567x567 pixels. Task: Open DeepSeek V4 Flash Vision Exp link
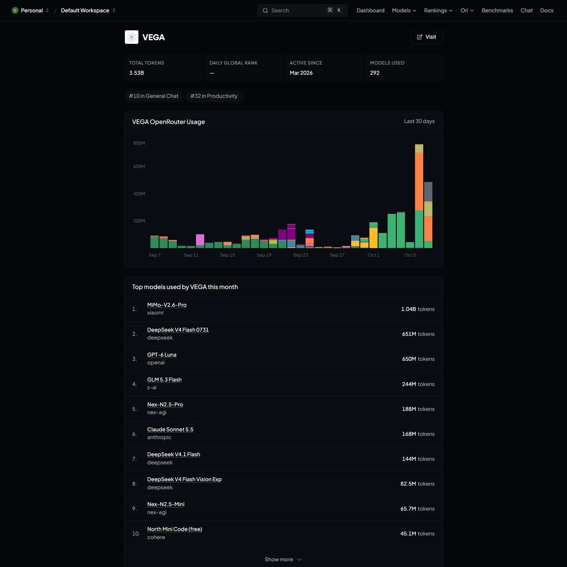click(185, 479)
